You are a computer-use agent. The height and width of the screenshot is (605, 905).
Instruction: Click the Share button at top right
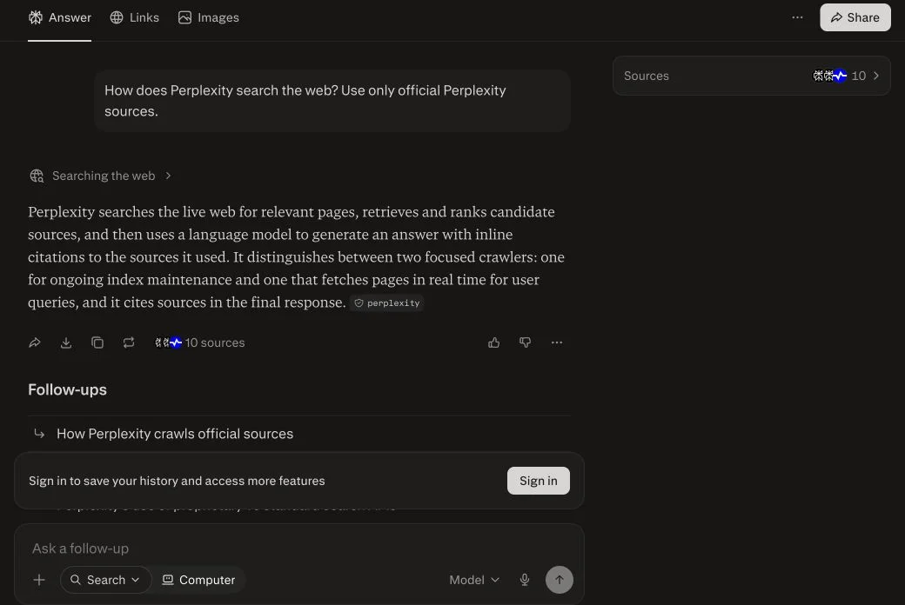pos(855,17)
